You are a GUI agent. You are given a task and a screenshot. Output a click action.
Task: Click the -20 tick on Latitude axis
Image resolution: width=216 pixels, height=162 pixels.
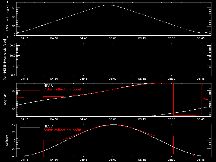pyautogui.click(x=13, y=149)
